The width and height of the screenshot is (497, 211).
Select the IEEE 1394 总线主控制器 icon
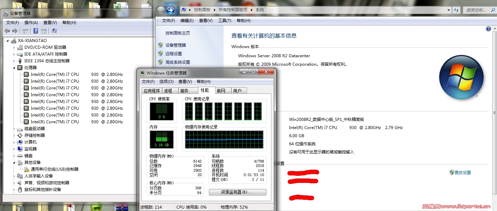click(20, 61)
